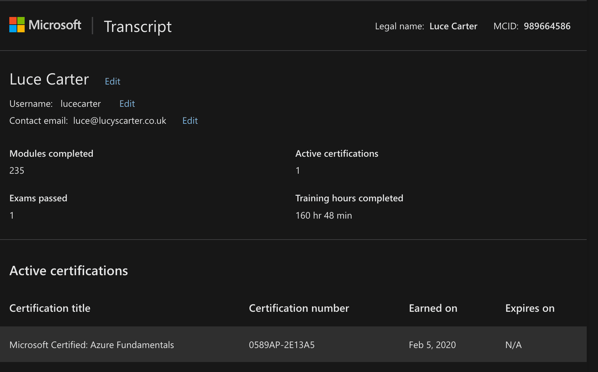Click the Exams passed label

click(x=38, y=198)
